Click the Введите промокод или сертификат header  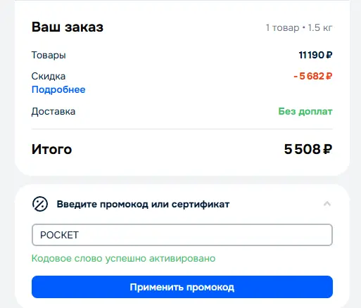[143, 204]
